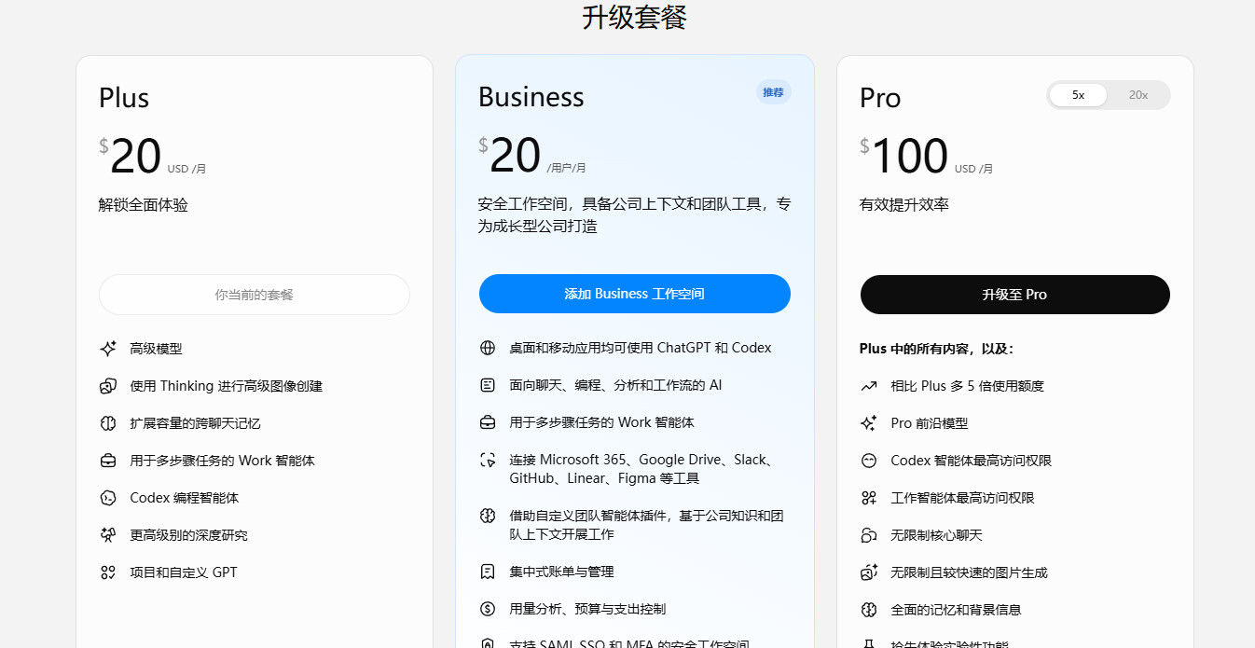Click the receipt icon beside 集中式账单与管理
The height and width of the screenshot is (648, 1255).
click(x=488, y=572)
